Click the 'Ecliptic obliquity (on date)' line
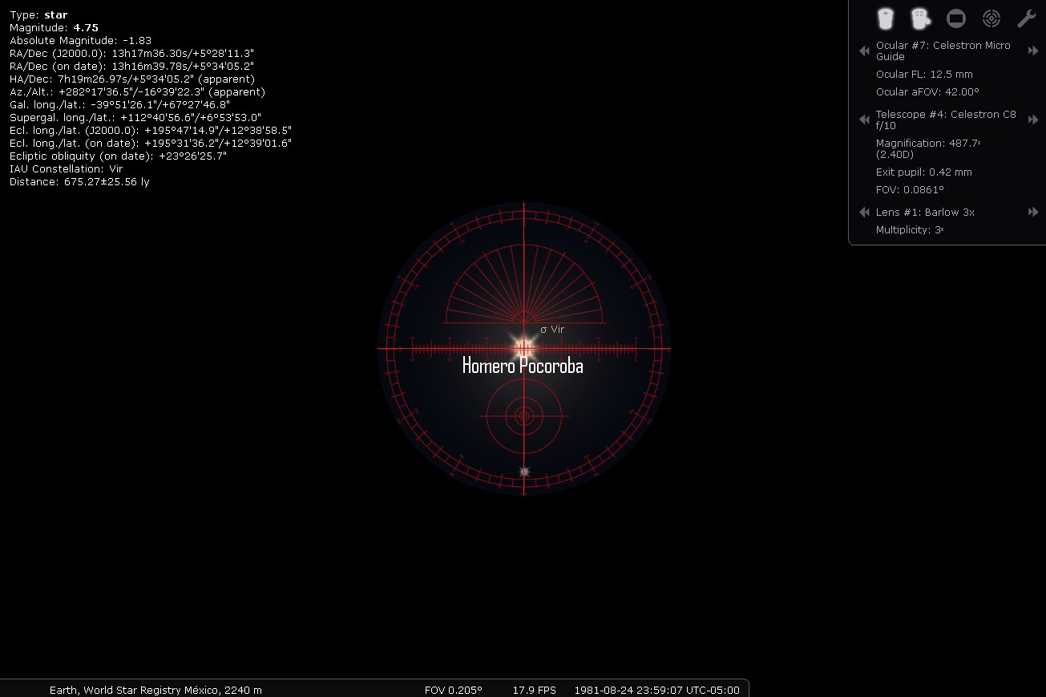This screenshot has height=697, width=1046. (118, 156)
